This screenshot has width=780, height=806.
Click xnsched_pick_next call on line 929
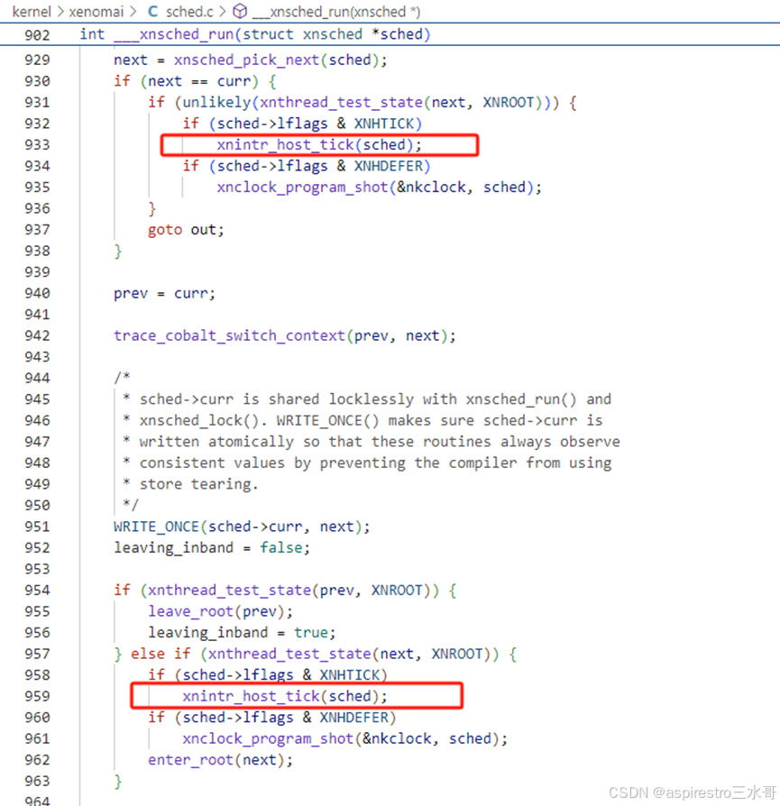tap(247, 60)
